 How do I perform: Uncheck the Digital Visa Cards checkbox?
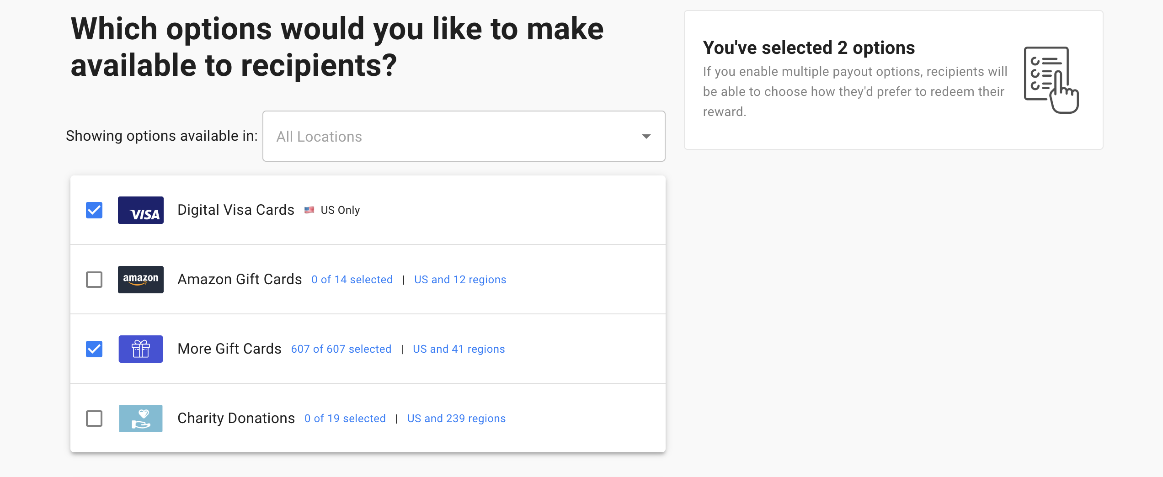[94, 210]
